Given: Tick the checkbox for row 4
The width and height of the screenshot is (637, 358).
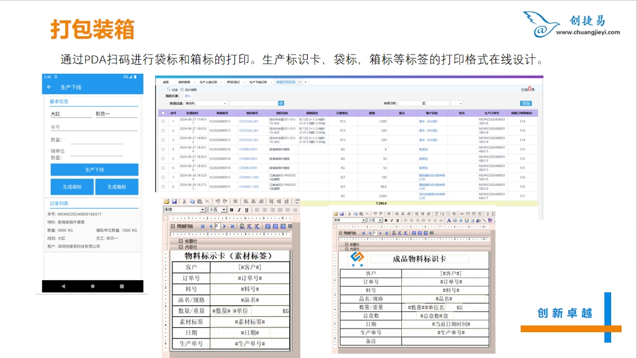Looking at the screenshot, I should 162,149.
